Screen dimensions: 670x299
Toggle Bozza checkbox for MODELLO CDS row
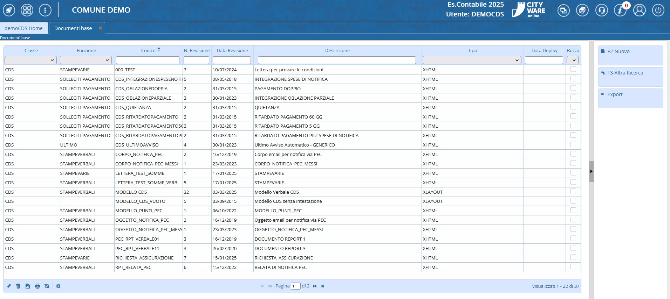point(573,192)
